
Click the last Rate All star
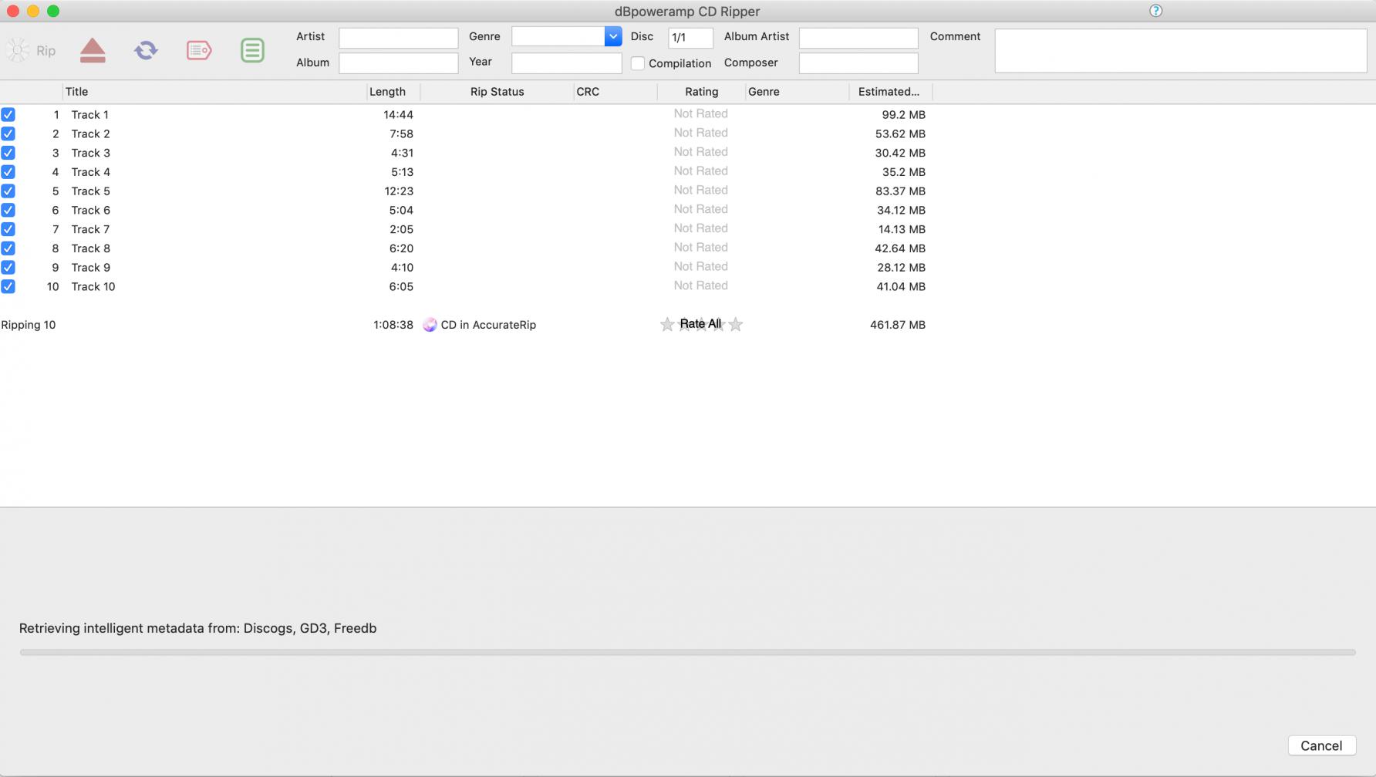tap(736, 325)
